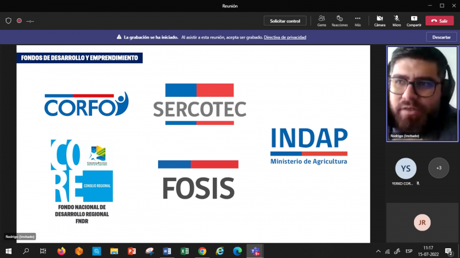Viewport: 460px width, 258px height.
Task: Open the Reacciones menu
Action: (339, 21)
